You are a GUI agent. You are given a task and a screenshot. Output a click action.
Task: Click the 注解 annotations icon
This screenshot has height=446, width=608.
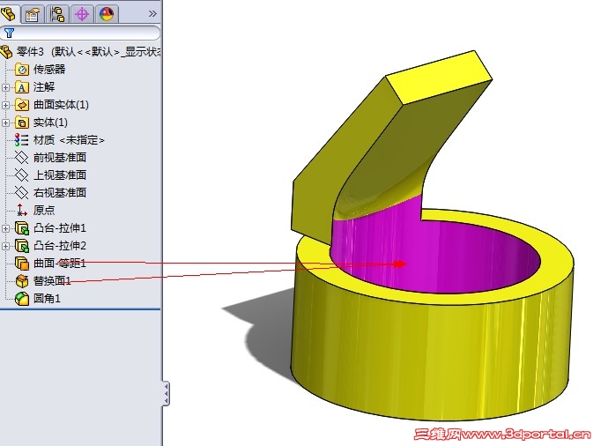point(22,87)
